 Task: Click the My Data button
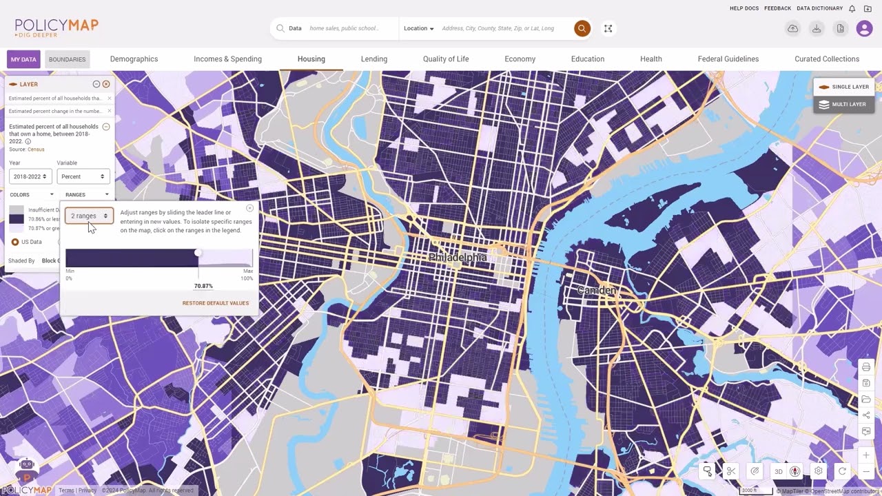pyautogui.click(x=23, y=59)
